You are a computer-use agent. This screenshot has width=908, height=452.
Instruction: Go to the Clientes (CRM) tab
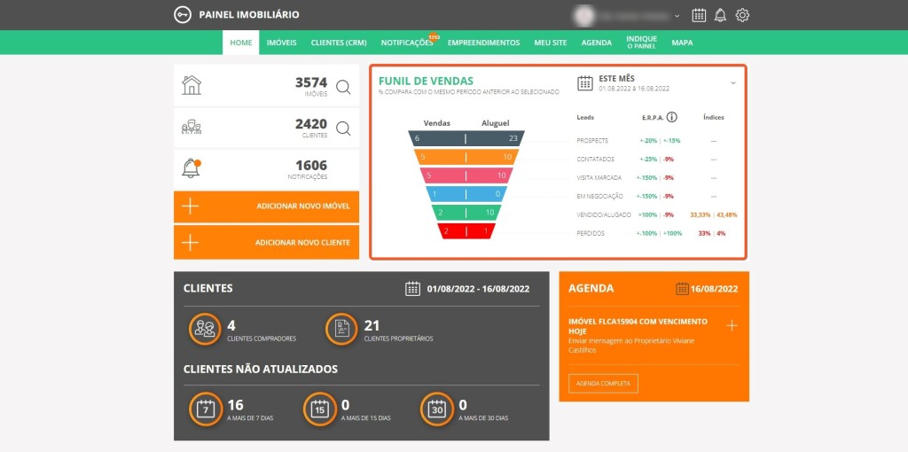click(x=339, y=43)
